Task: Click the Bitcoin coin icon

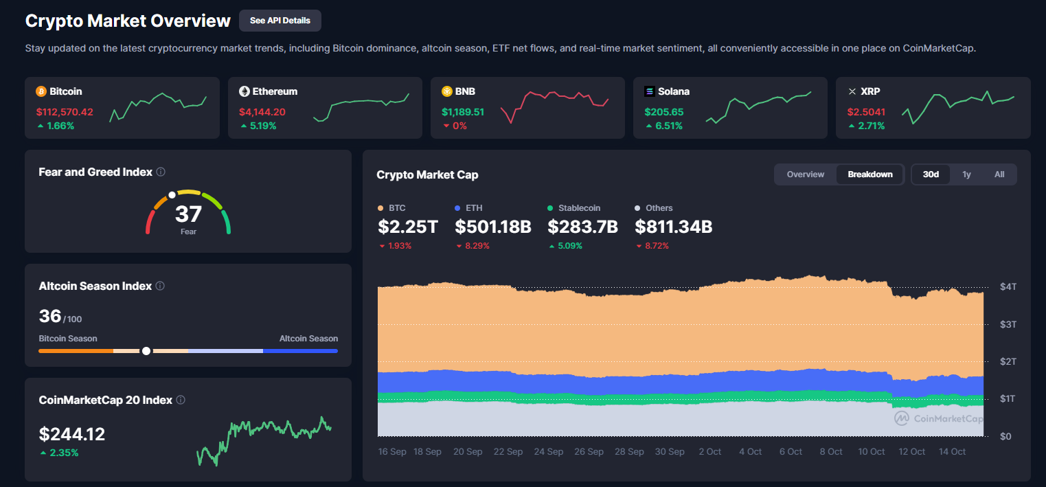Action: point(41,91)
